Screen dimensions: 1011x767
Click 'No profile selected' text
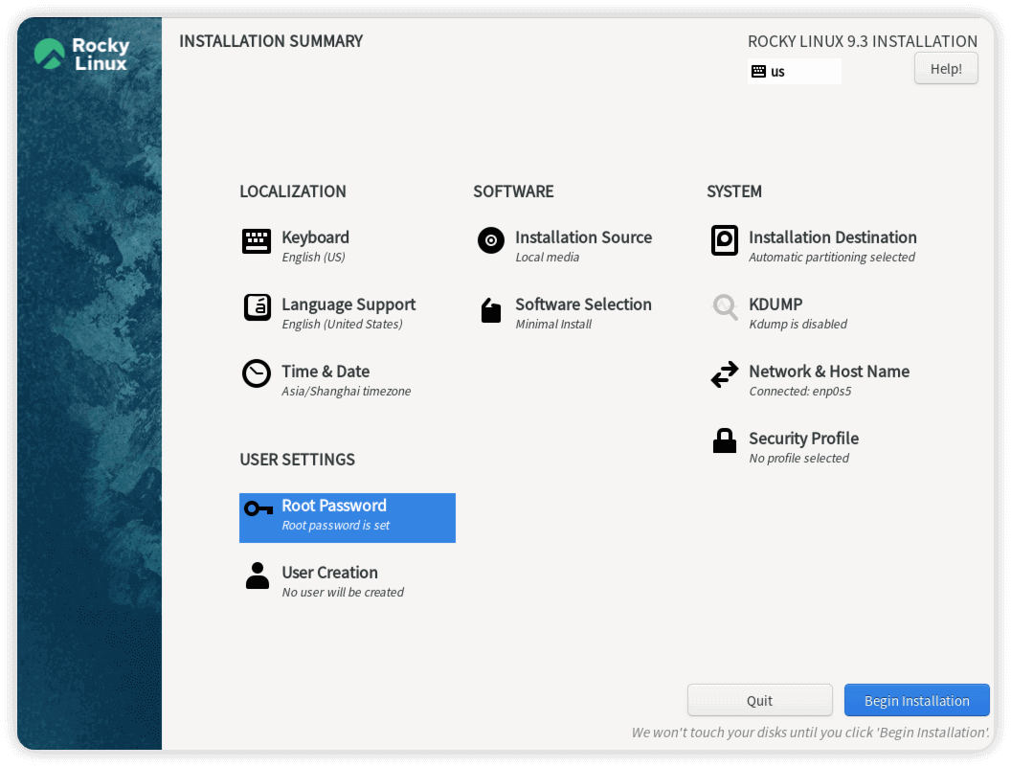[x=798, y=458]
